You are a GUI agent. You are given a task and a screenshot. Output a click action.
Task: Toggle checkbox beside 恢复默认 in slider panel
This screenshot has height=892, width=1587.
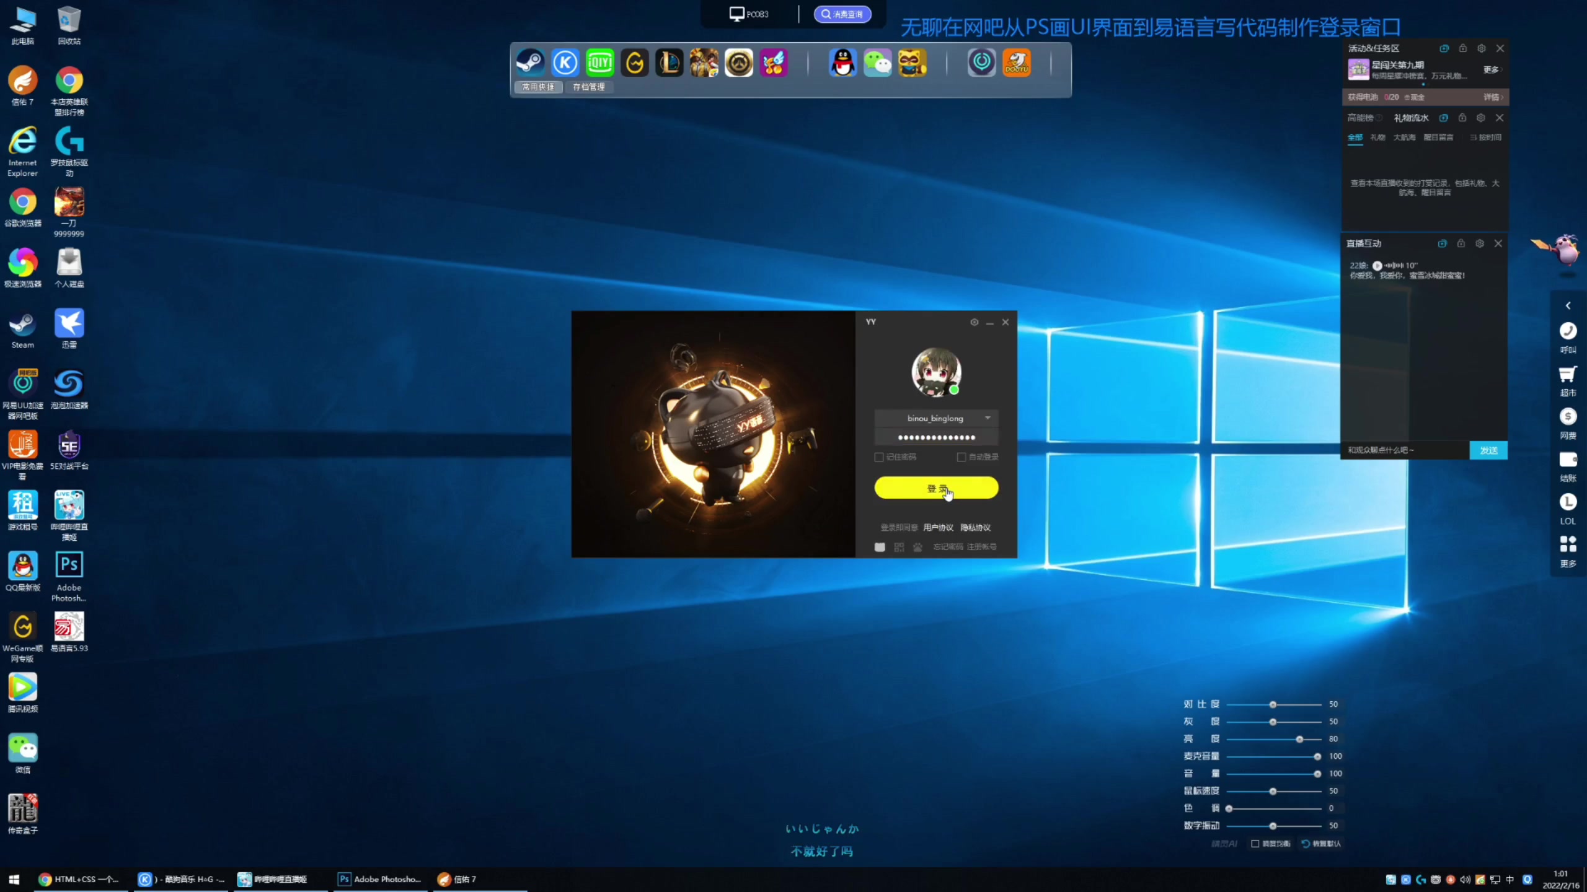pyautogui.click(x=1255, y=844)
